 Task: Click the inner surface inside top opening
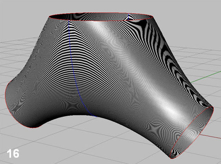coord(90,16)
